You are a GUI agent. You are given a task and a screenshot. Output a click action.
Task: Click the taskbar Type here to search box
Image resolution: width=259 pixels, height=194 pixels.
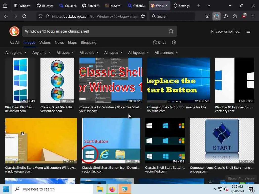53,189
